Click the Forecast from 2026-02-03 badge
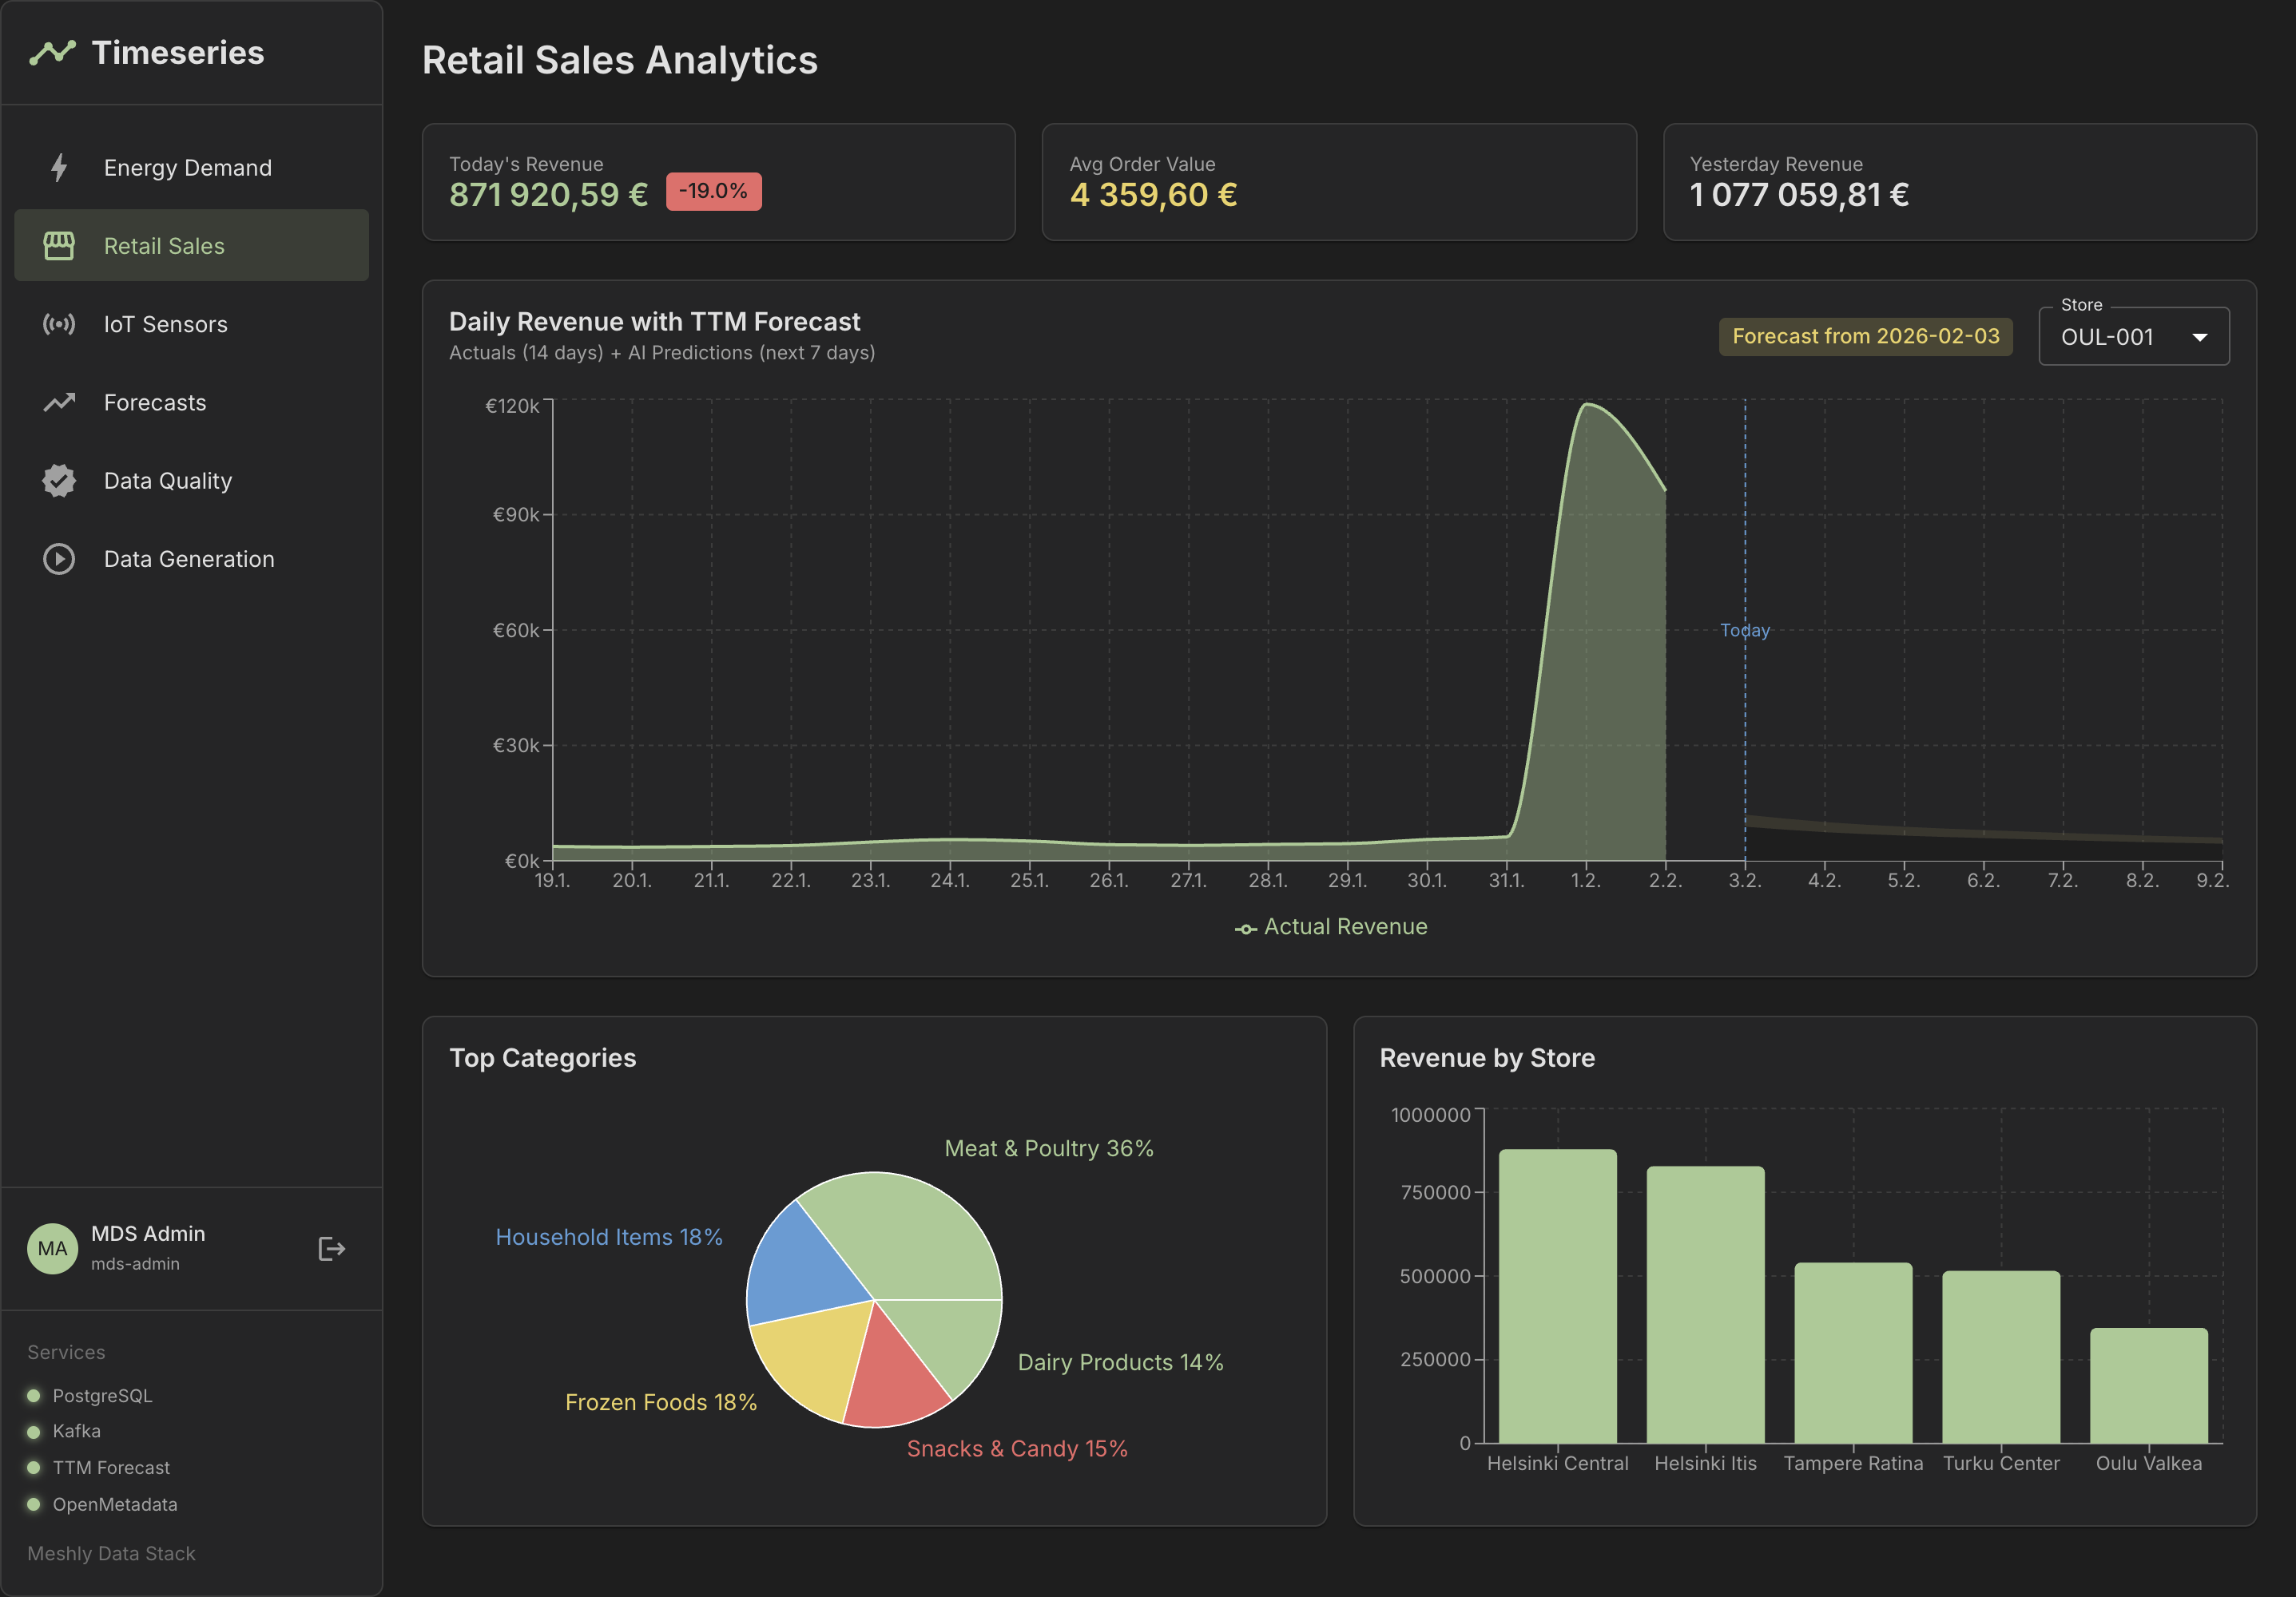 tap(1865, 337)
